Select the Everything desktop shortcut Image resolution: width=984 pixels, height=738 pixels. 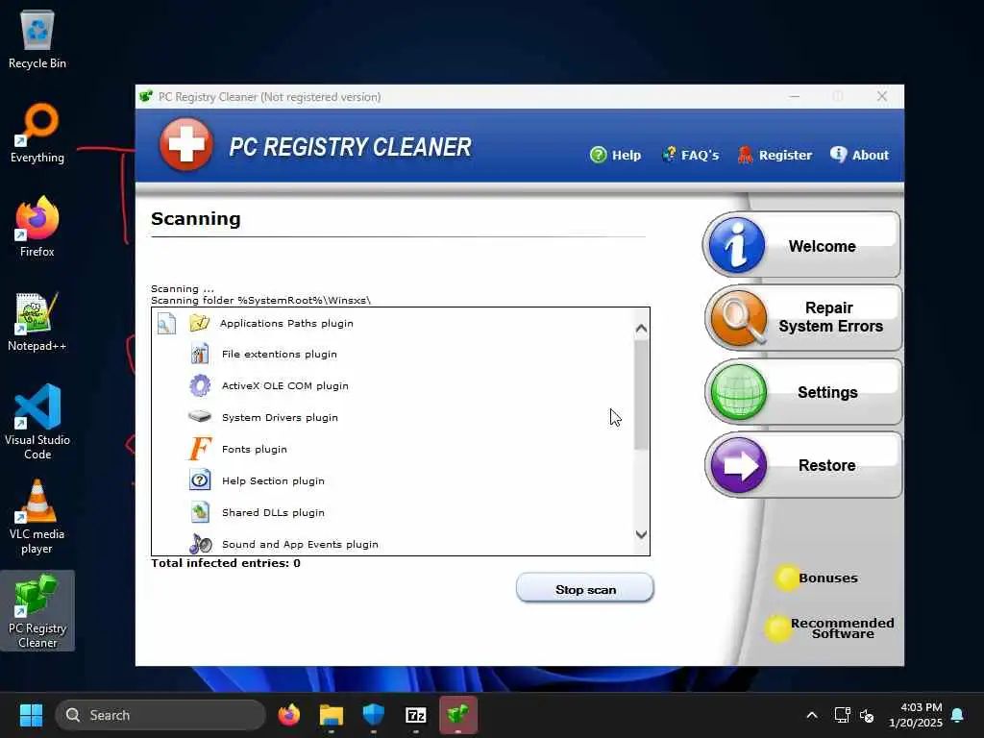pos(37,134)
